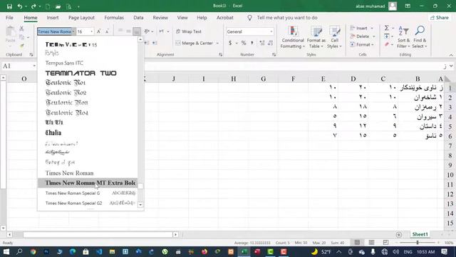Click the Clear eraser icon

386,44
